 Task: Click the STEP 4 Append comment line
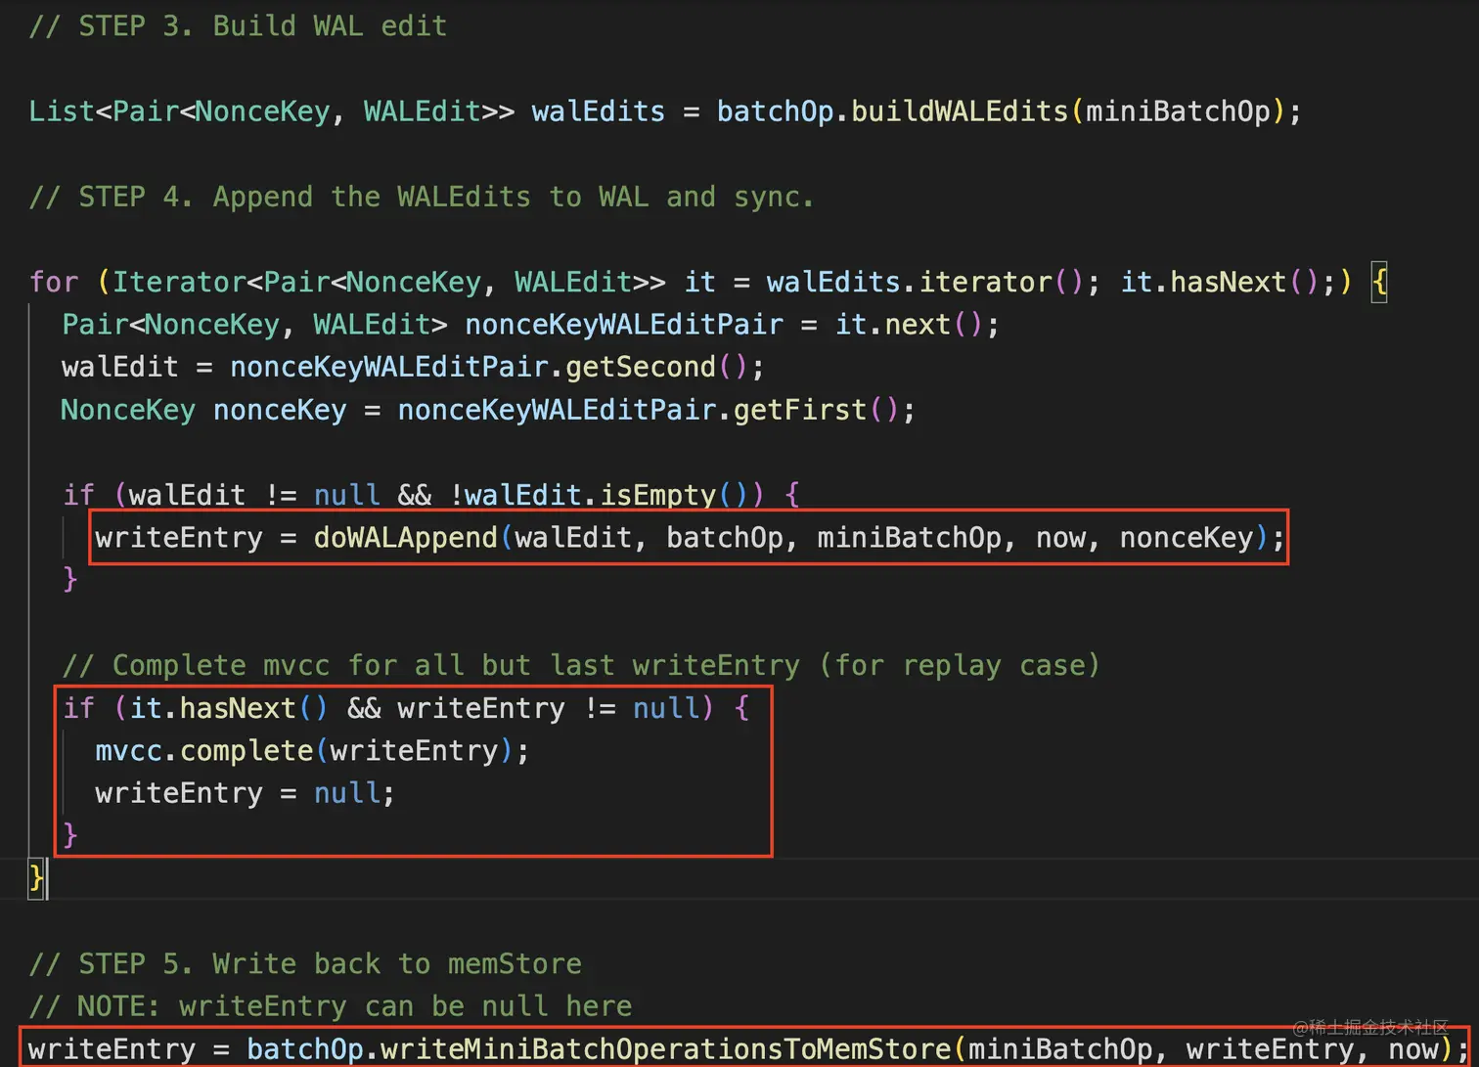click(x=421, y=196)
